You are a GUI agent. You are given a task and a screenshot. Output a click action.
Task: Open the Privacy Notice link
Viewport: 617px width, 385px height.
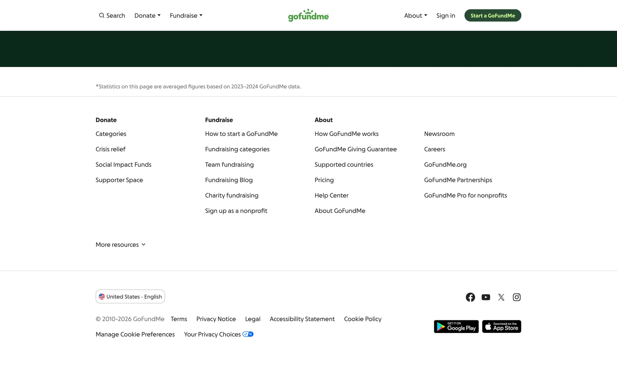[216, 319]
